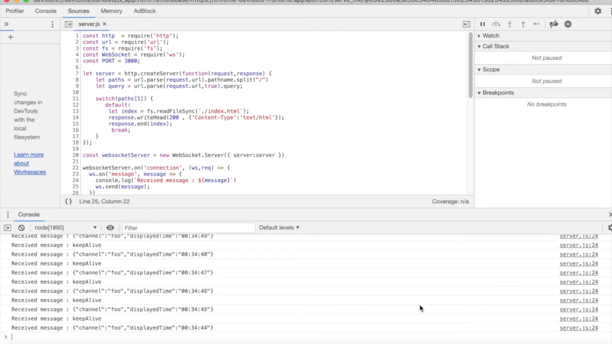Switch to the Profiler tab
The width and height of the screenshot is (612, 344).
pos(15,11)
